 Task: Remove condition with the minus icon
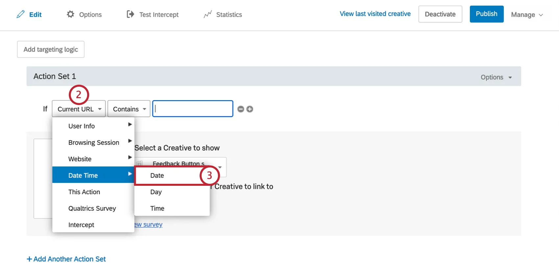pyautogui.click(x=241, y=109)
